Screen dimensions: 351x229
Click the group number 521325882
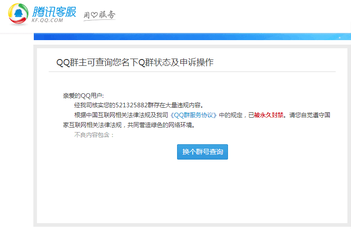tap(132, 105)
